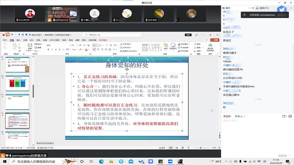Click the PowerPoint comments bubble icon
This screenshot has width=294, height=165.
pos(207,40)
